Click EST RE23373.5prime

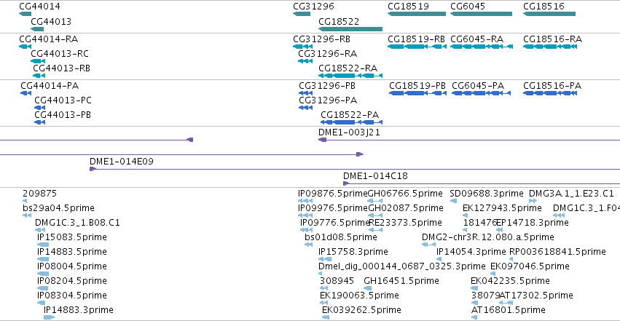point(376,230)
